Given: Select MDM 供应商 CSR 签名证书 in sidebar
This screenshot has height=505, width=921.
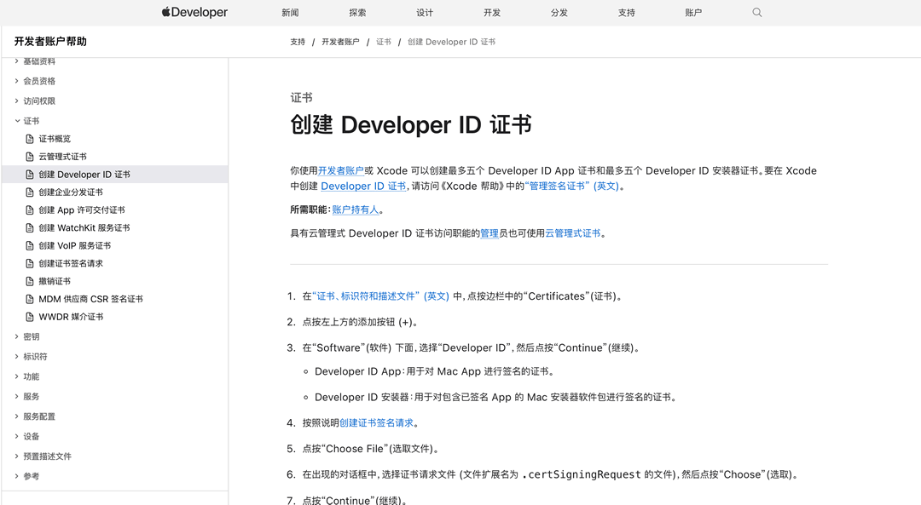Looking at the screenshot, I should (90, 299).
